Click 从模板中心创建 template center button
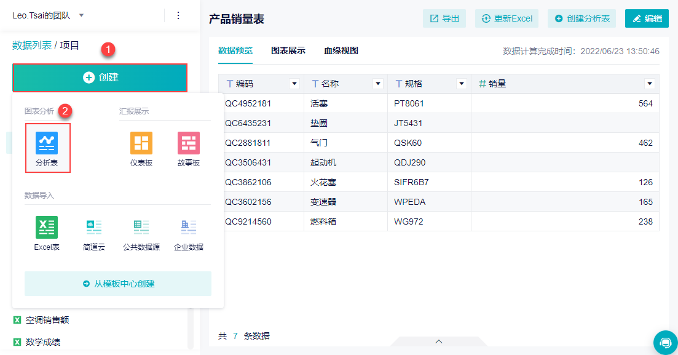 (x=118, y=284)
